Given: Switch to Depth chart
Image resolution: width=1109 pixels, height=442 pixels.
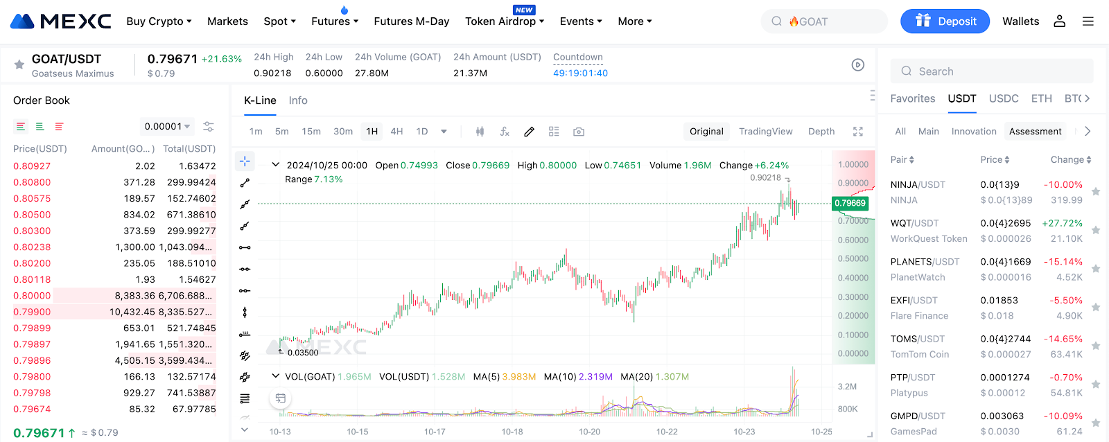Looking at the screenshot, I should [821, 132].
